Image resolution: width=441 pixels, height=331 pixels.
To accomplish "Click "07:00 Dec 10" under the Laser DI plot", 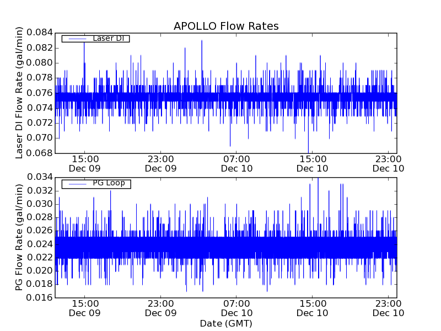I will pos(236,164).
